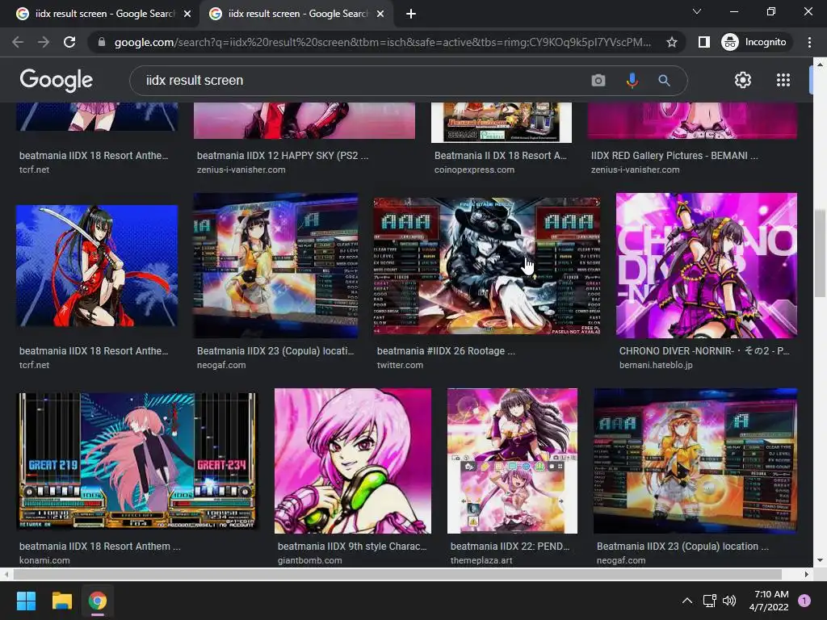Bookmark this page with the star icon
827x620 pixels.
tap(671, 42)
